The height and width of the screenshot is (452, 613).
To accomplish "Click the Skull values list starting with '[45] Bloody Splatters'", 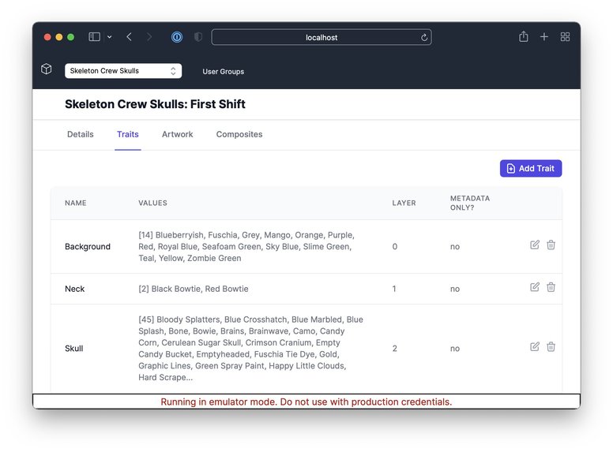I will (x=250, y=348).
